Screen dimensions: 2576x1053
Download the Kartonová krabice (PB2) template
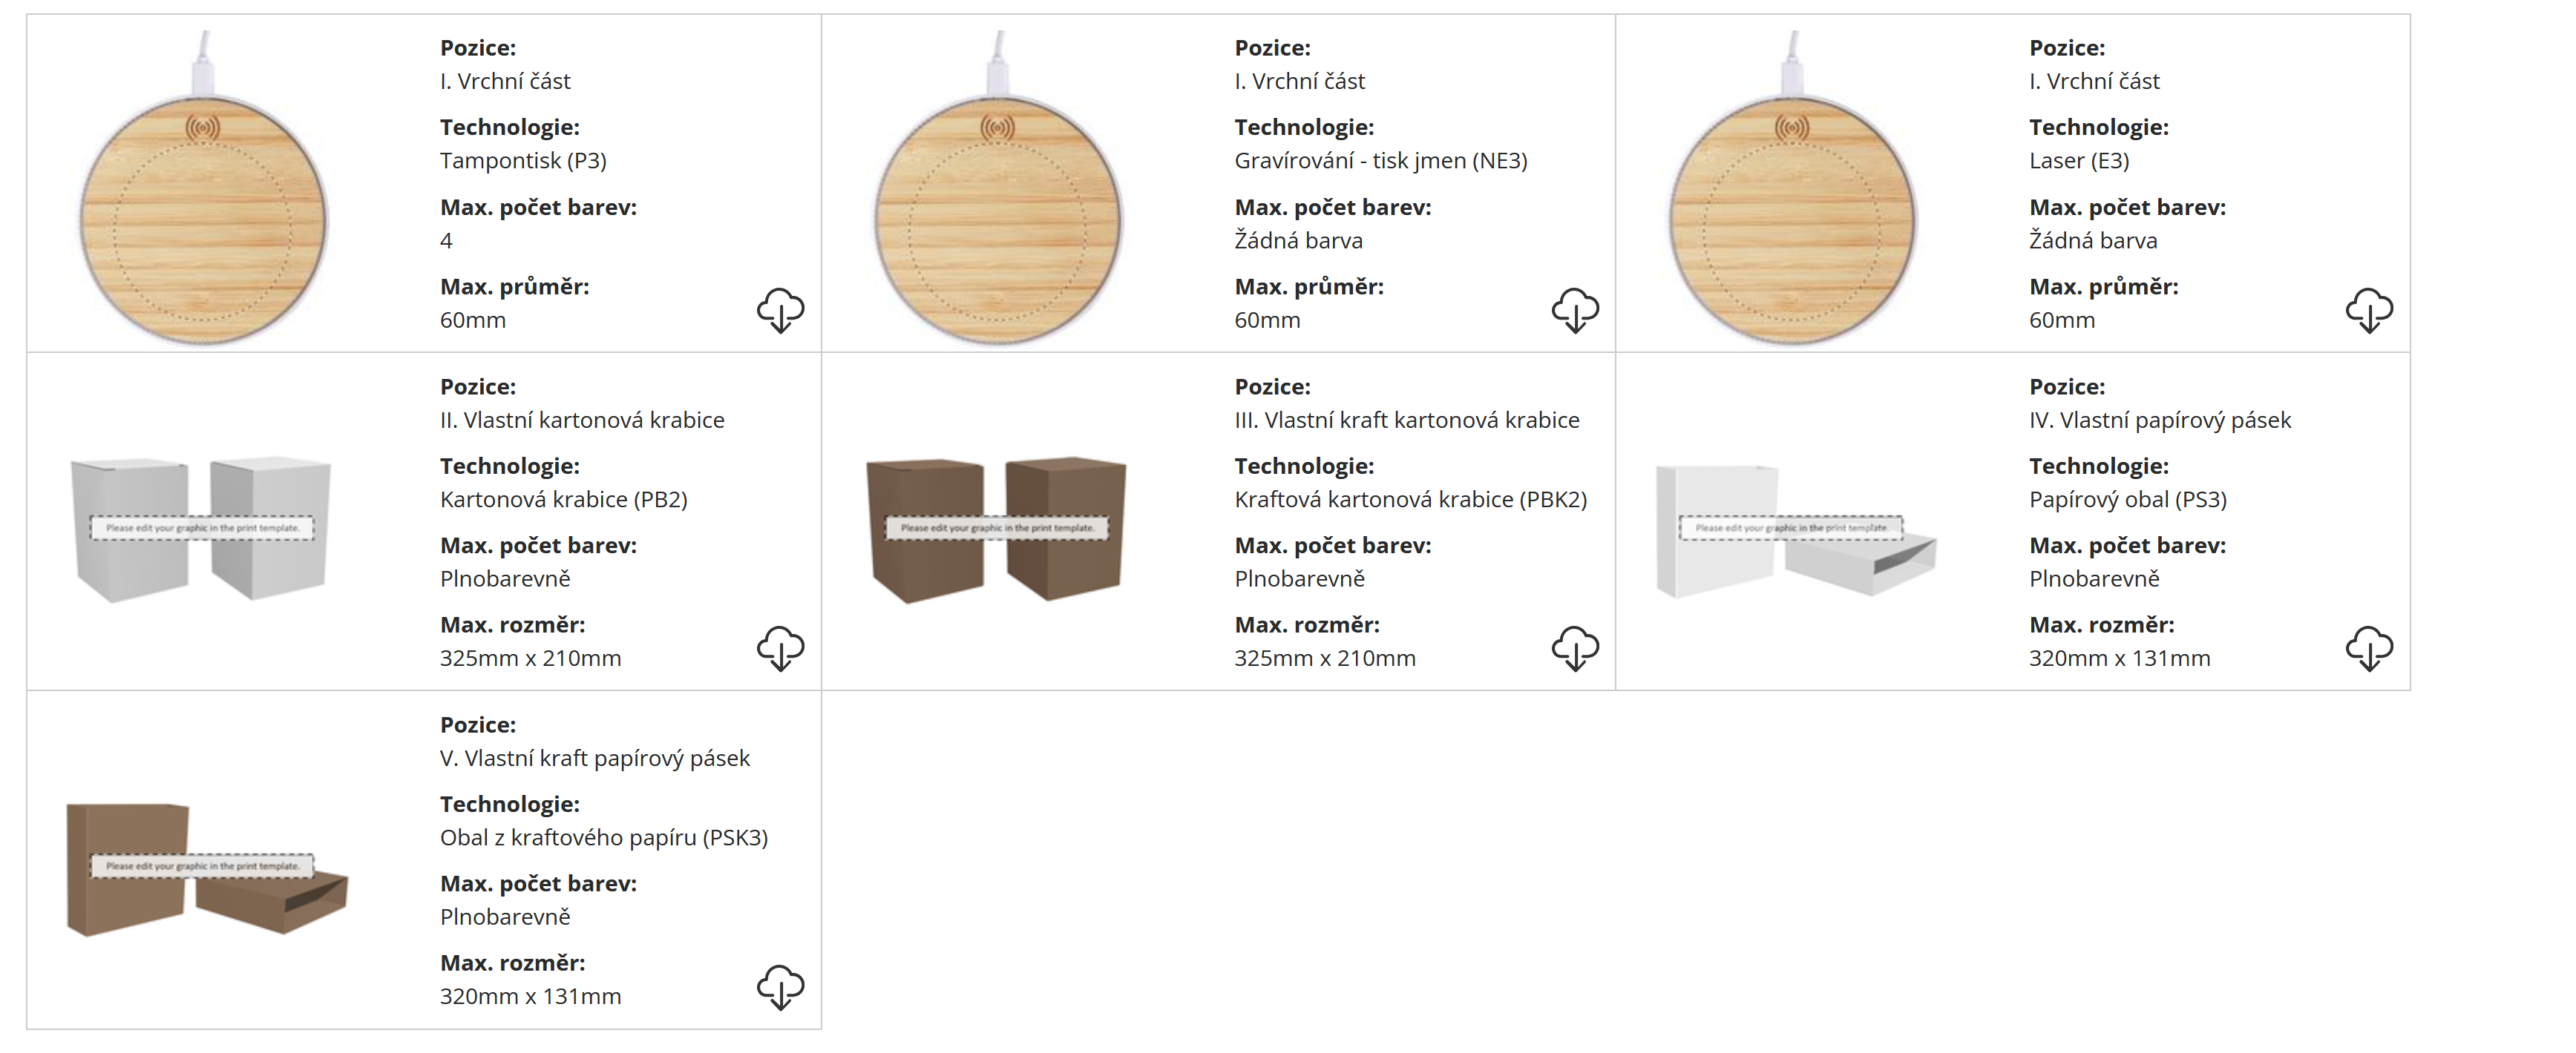780,648
